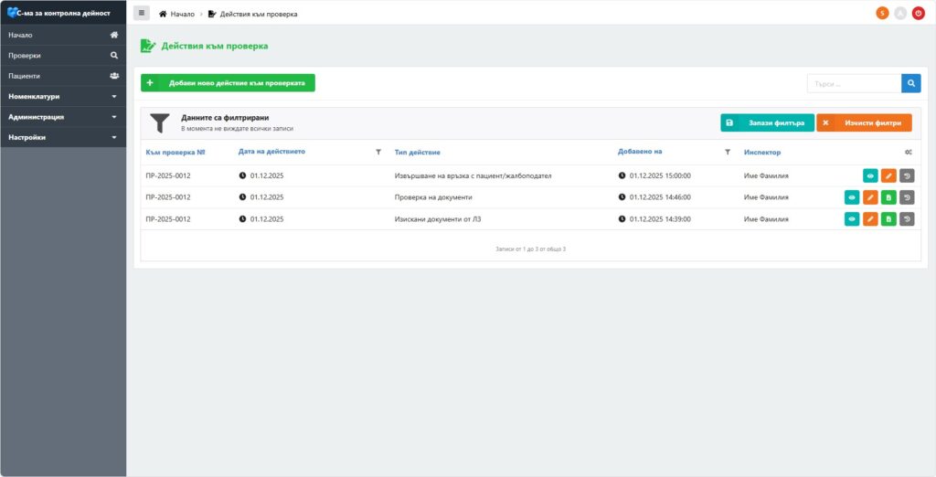Open filter on Дата на действието column
The width and height of the screenshot is (936, 477).
coord(378,152)
